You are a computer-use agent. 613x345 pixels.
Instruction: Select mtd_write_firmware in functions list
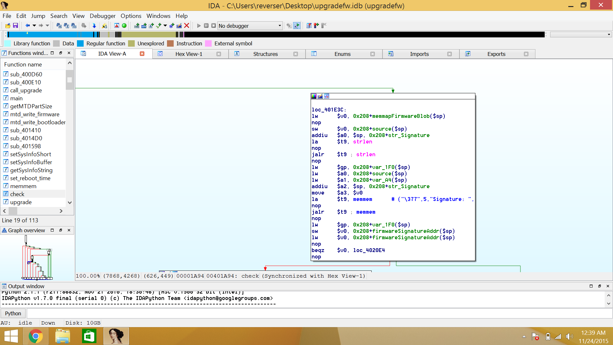(34, 114)
